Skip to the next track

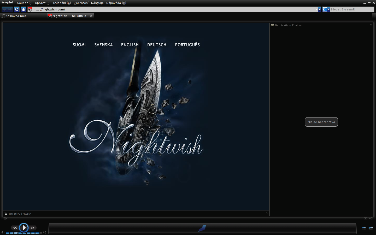tap(32, 228)
